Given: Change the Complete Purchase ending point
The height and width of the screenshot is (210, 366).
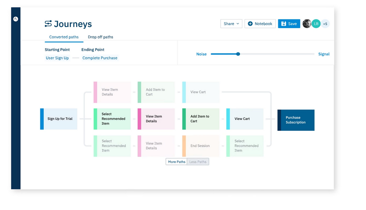Looking at the screenshot, I should (100, 58).
